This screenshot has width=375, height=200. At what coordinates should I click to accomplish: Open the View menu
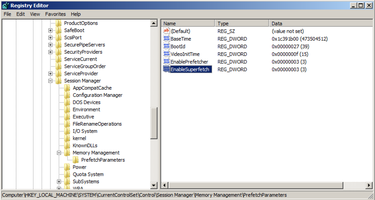pyautogui.click(x=35, y=14)
